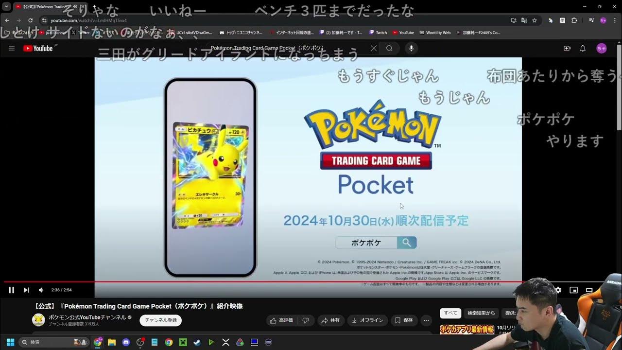
Task: Open the YouTube hamburger guide menu
Action: point(12,48)
